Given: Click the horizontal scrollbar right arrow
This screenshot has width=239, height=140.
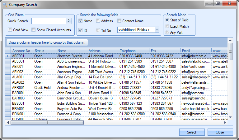Looking at the screenshot, I should [225, 123].
